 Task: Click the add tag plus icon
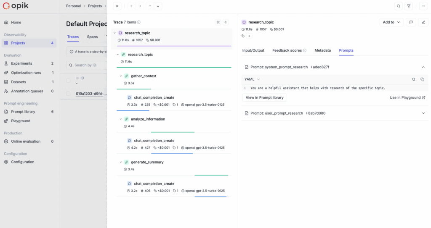tap(249, 36)
